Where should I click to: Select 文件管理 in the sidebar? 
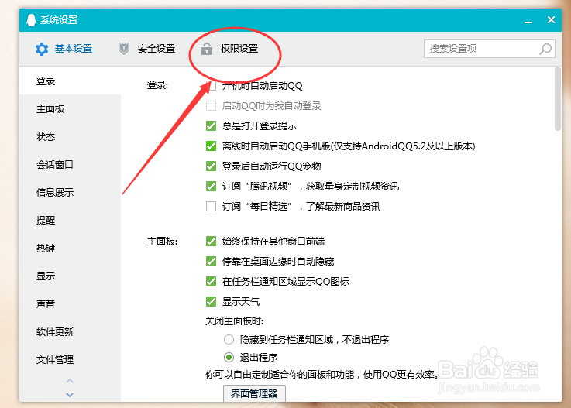pyautogui.click(x=70, y=359)
